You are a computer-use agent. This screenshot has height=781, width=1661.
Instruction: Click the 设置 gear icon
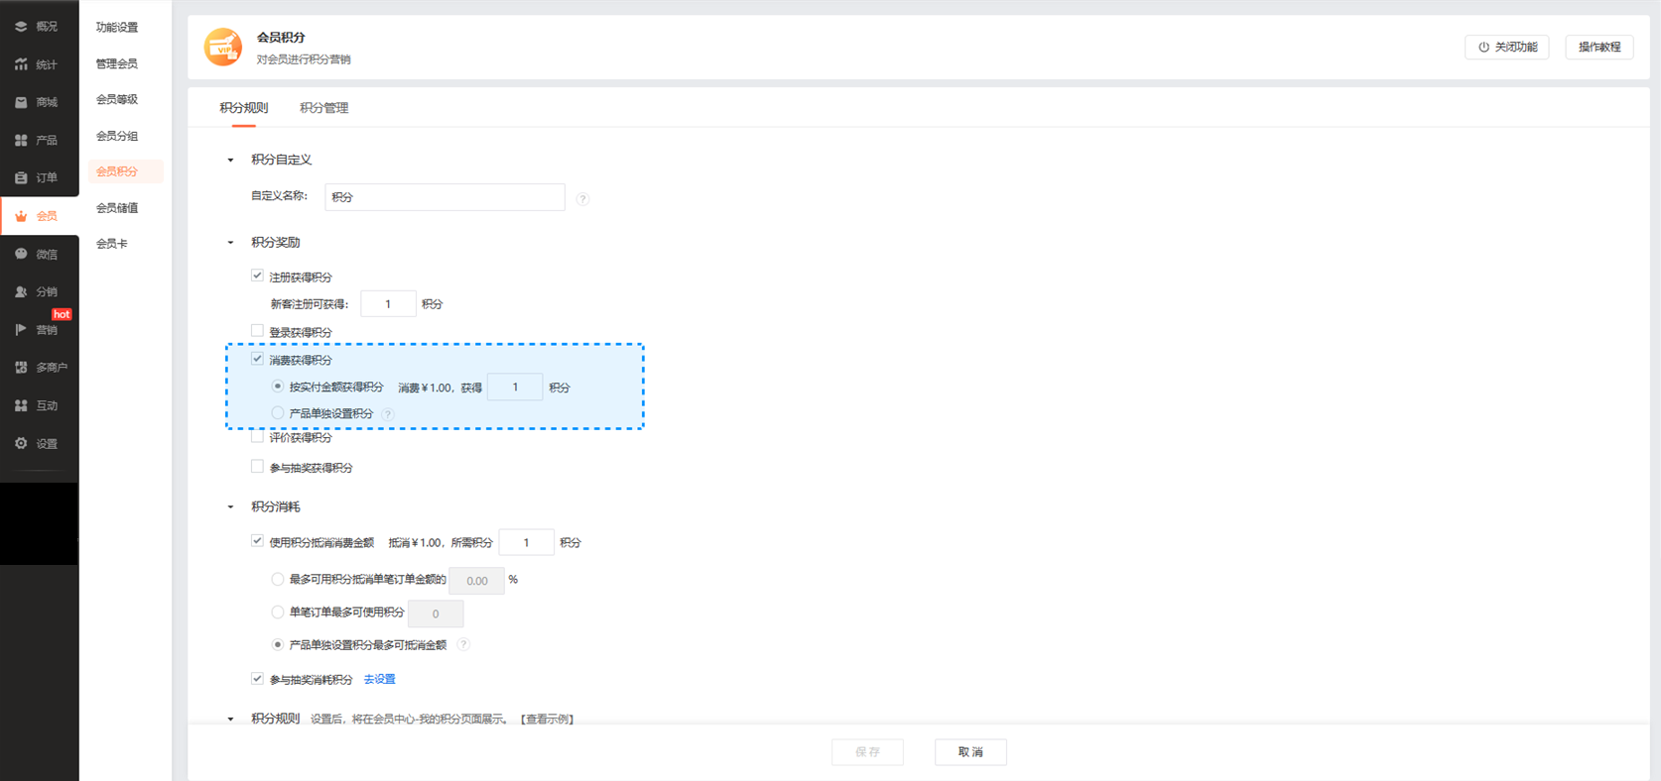click(x=21, y=443)
